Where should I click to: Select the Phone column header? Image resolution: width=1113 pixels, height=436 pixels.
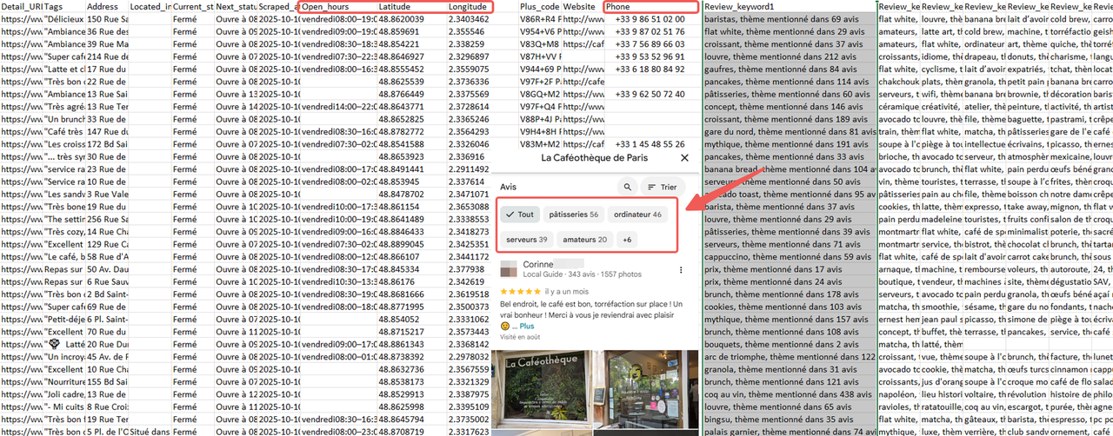coord(650,6)
